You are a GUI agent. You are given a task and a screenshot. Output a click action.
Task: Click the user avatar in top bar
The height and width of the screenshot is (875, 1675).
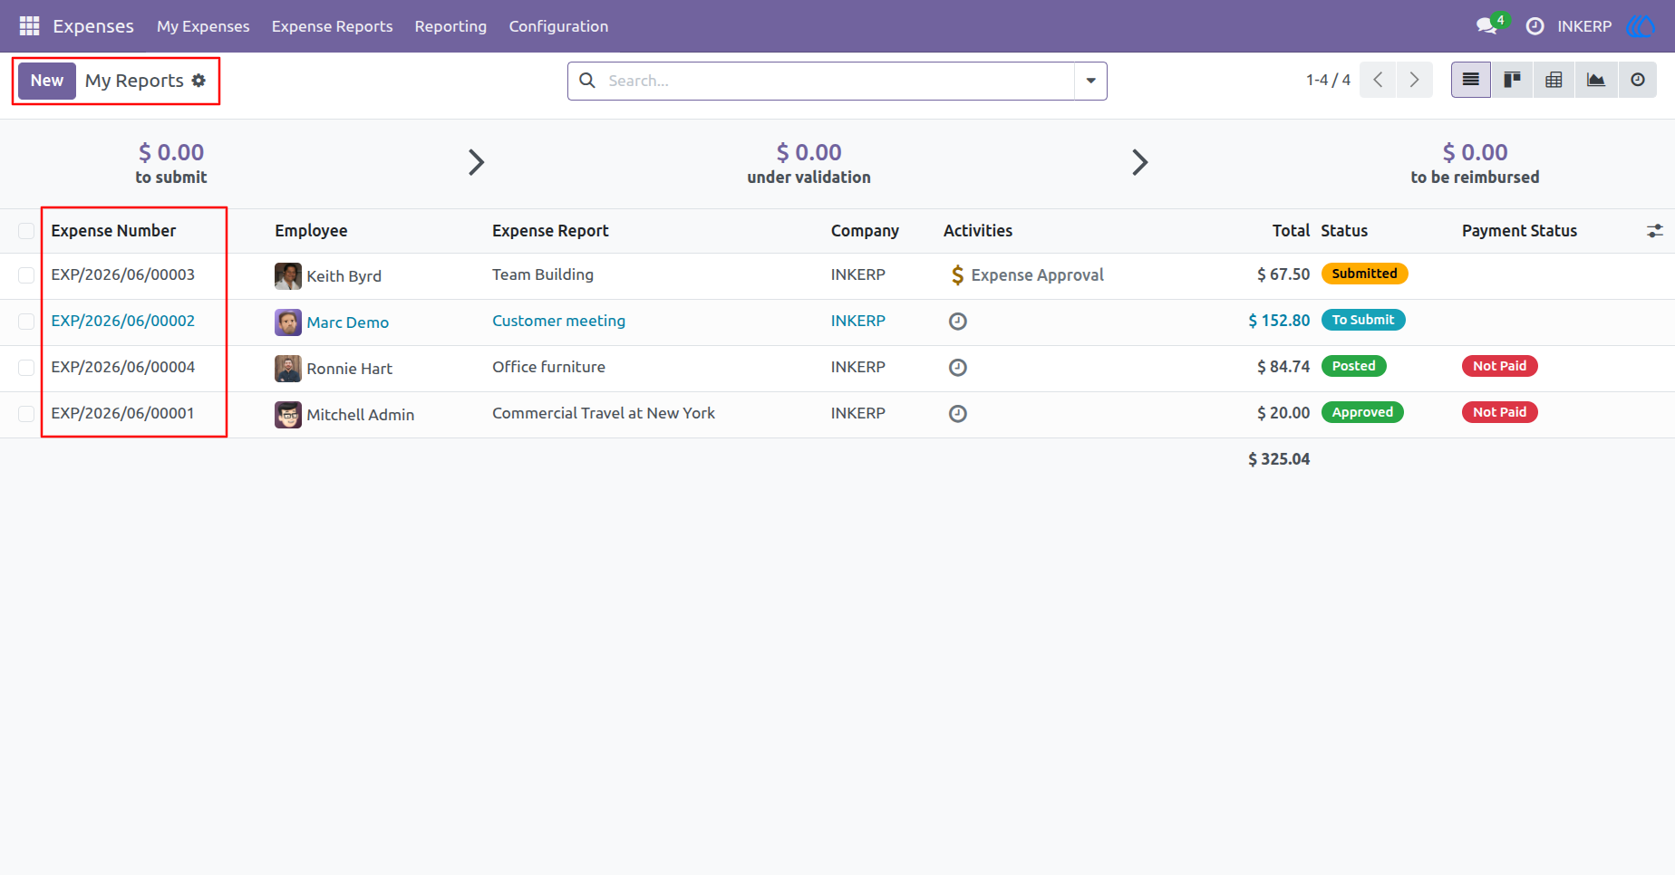pyautogui.click(x=1640, y=26)
